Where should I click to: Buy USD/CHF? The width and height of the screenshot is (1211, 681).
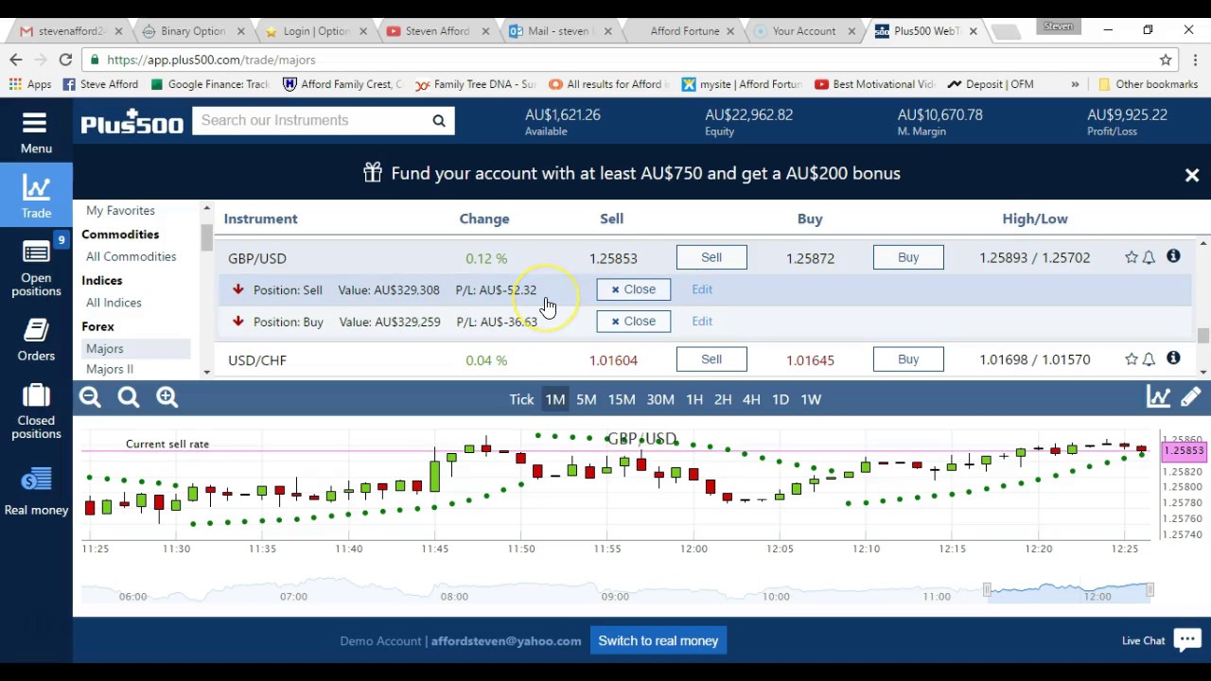coord(908,359)
